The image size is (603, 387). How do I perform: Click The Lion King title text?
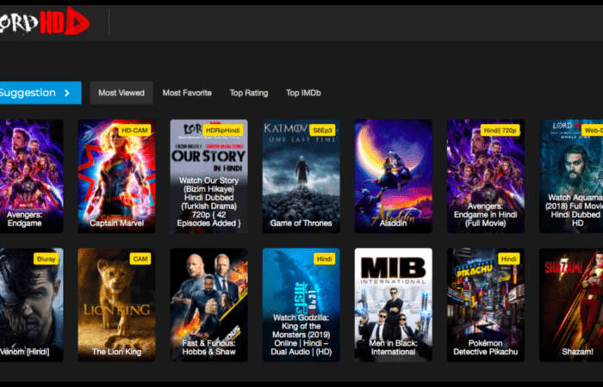coord(117,352)
